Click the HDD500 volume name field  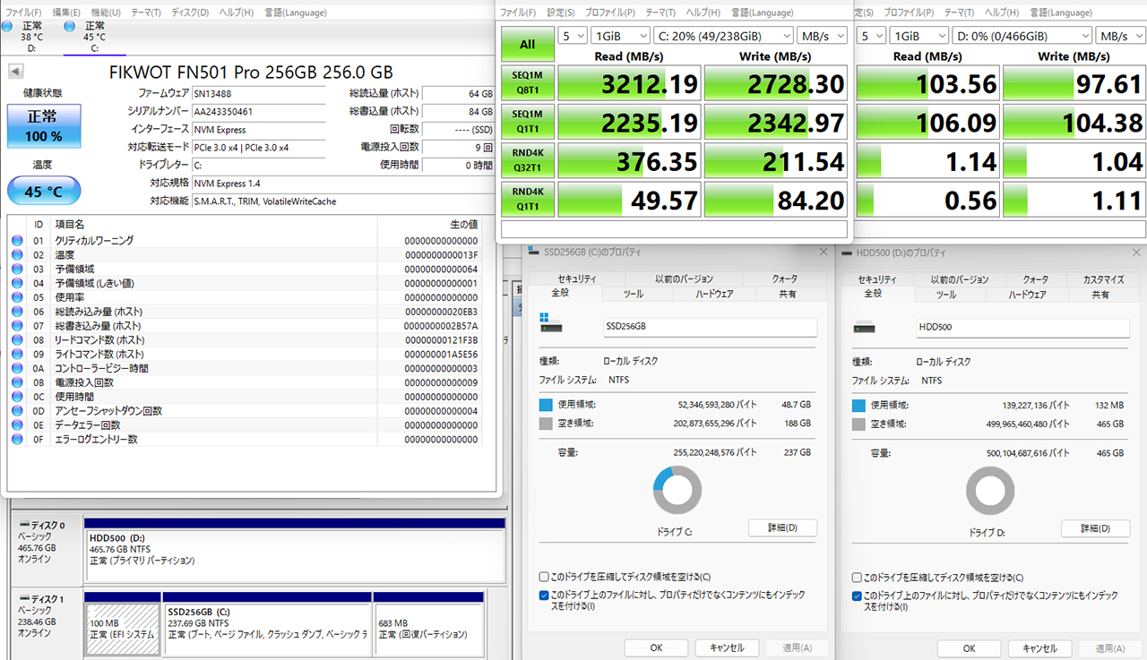1022,328
